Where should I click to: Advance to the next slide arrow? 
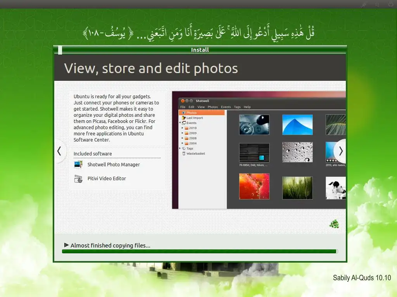tap(340, 151)
